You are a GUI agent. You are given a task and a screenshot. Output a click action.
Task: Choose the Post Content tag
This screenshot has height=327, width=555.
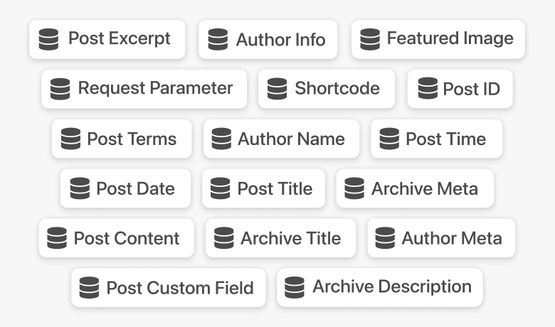117,238
